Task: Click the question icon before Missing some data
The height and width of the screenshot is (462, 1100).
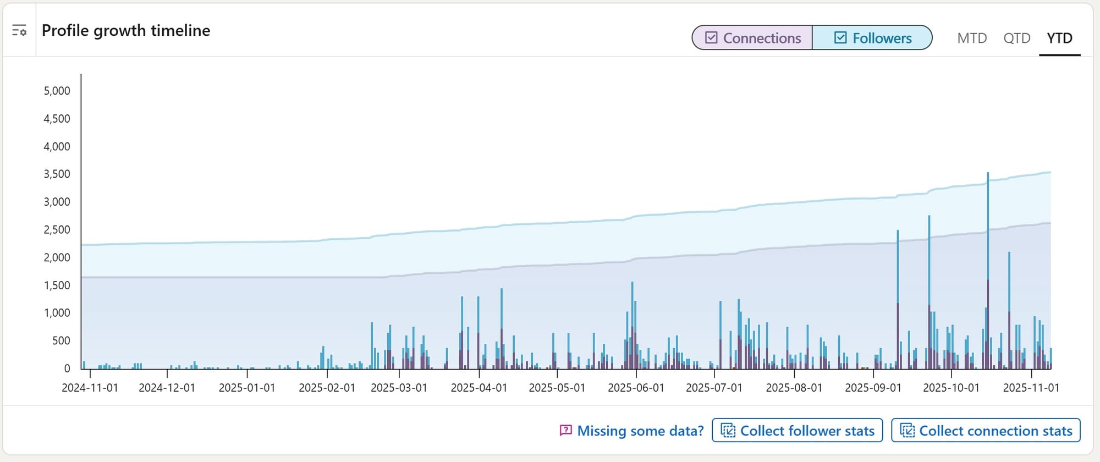Action: pos(565,431)
